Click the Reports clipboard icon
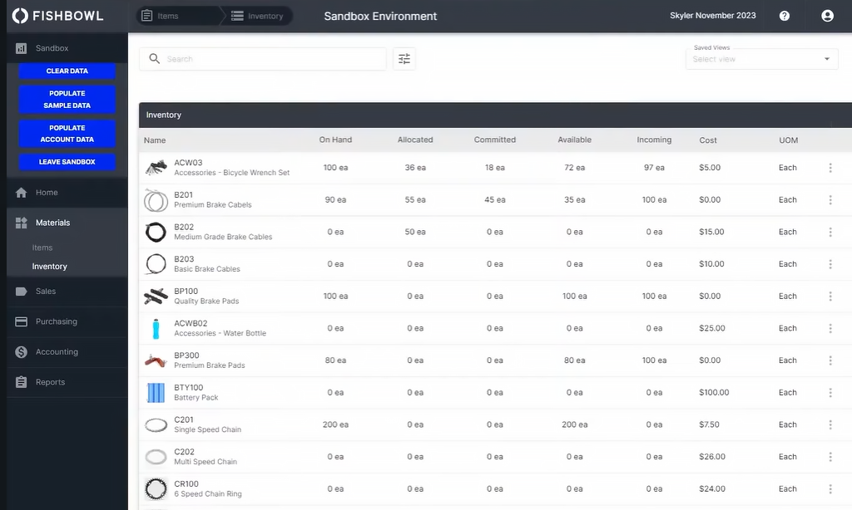Viewport: 852px width, 510px height. (x=21, y=382)
